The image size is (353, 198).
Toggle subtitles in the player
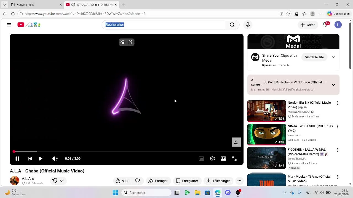[201, 159]
